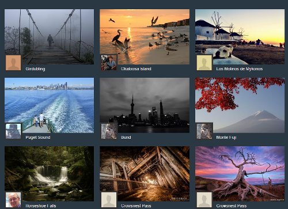Open the Los Molinos de Mykonos link
The width and height of the screenshot is (288, 209).
pyautogui.click(x=240, y=69)
